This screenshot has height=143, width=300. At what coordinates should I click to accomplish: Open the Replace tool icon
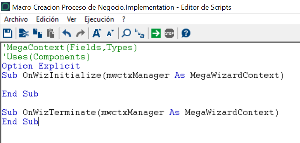139,34
